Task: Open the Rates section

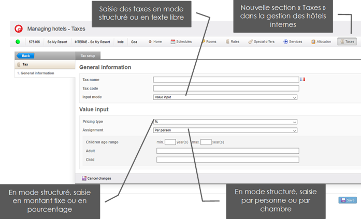Action: [232, 41]
